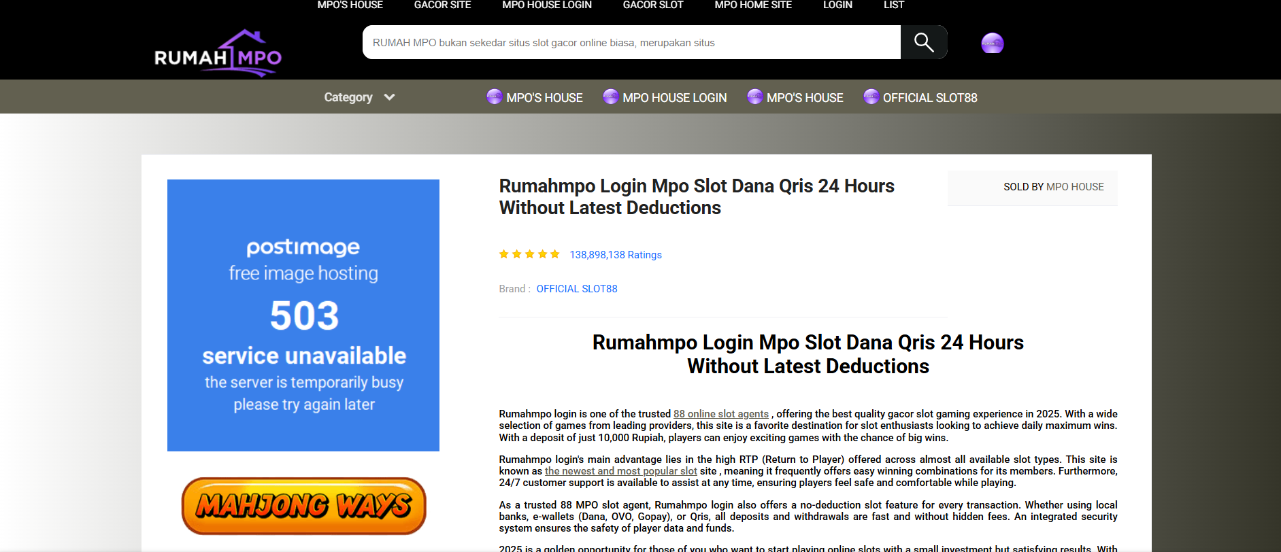
Task: Click purple icon beside OFFICIAL SLOT88 in gray bar
Action: coord(871,97)
